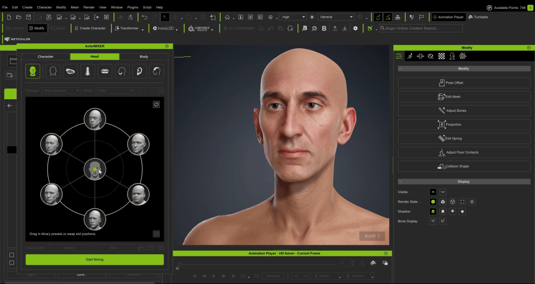This screenshot has width=535, height=284.
Task: Open the checkerboard Material tab icon
Action: [x=441, y=56]
